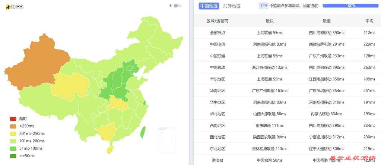Click the South China Sea inset thumbnail

(x=166, y=140)
